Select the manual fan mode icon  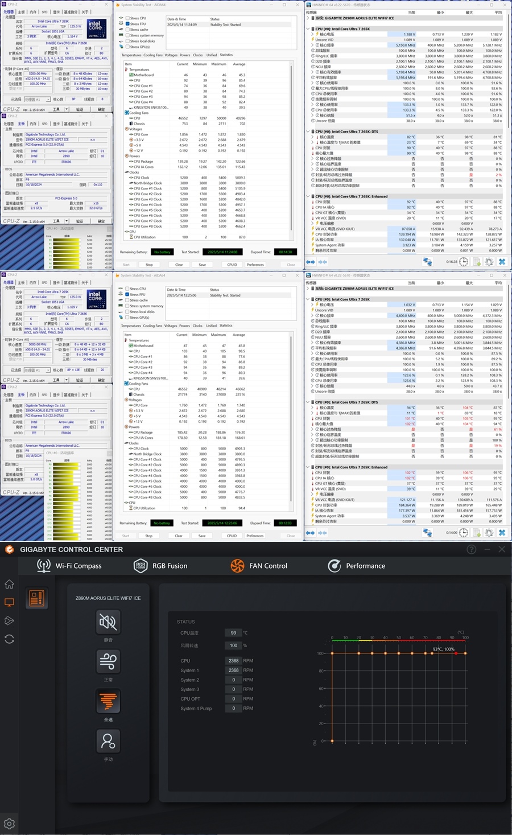(108, 741)
